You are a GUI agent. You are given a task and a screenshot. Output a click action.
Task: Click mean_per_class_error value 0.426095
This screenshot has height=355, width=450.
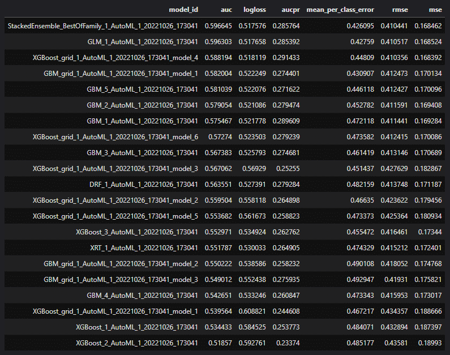[x=360, y=26]
